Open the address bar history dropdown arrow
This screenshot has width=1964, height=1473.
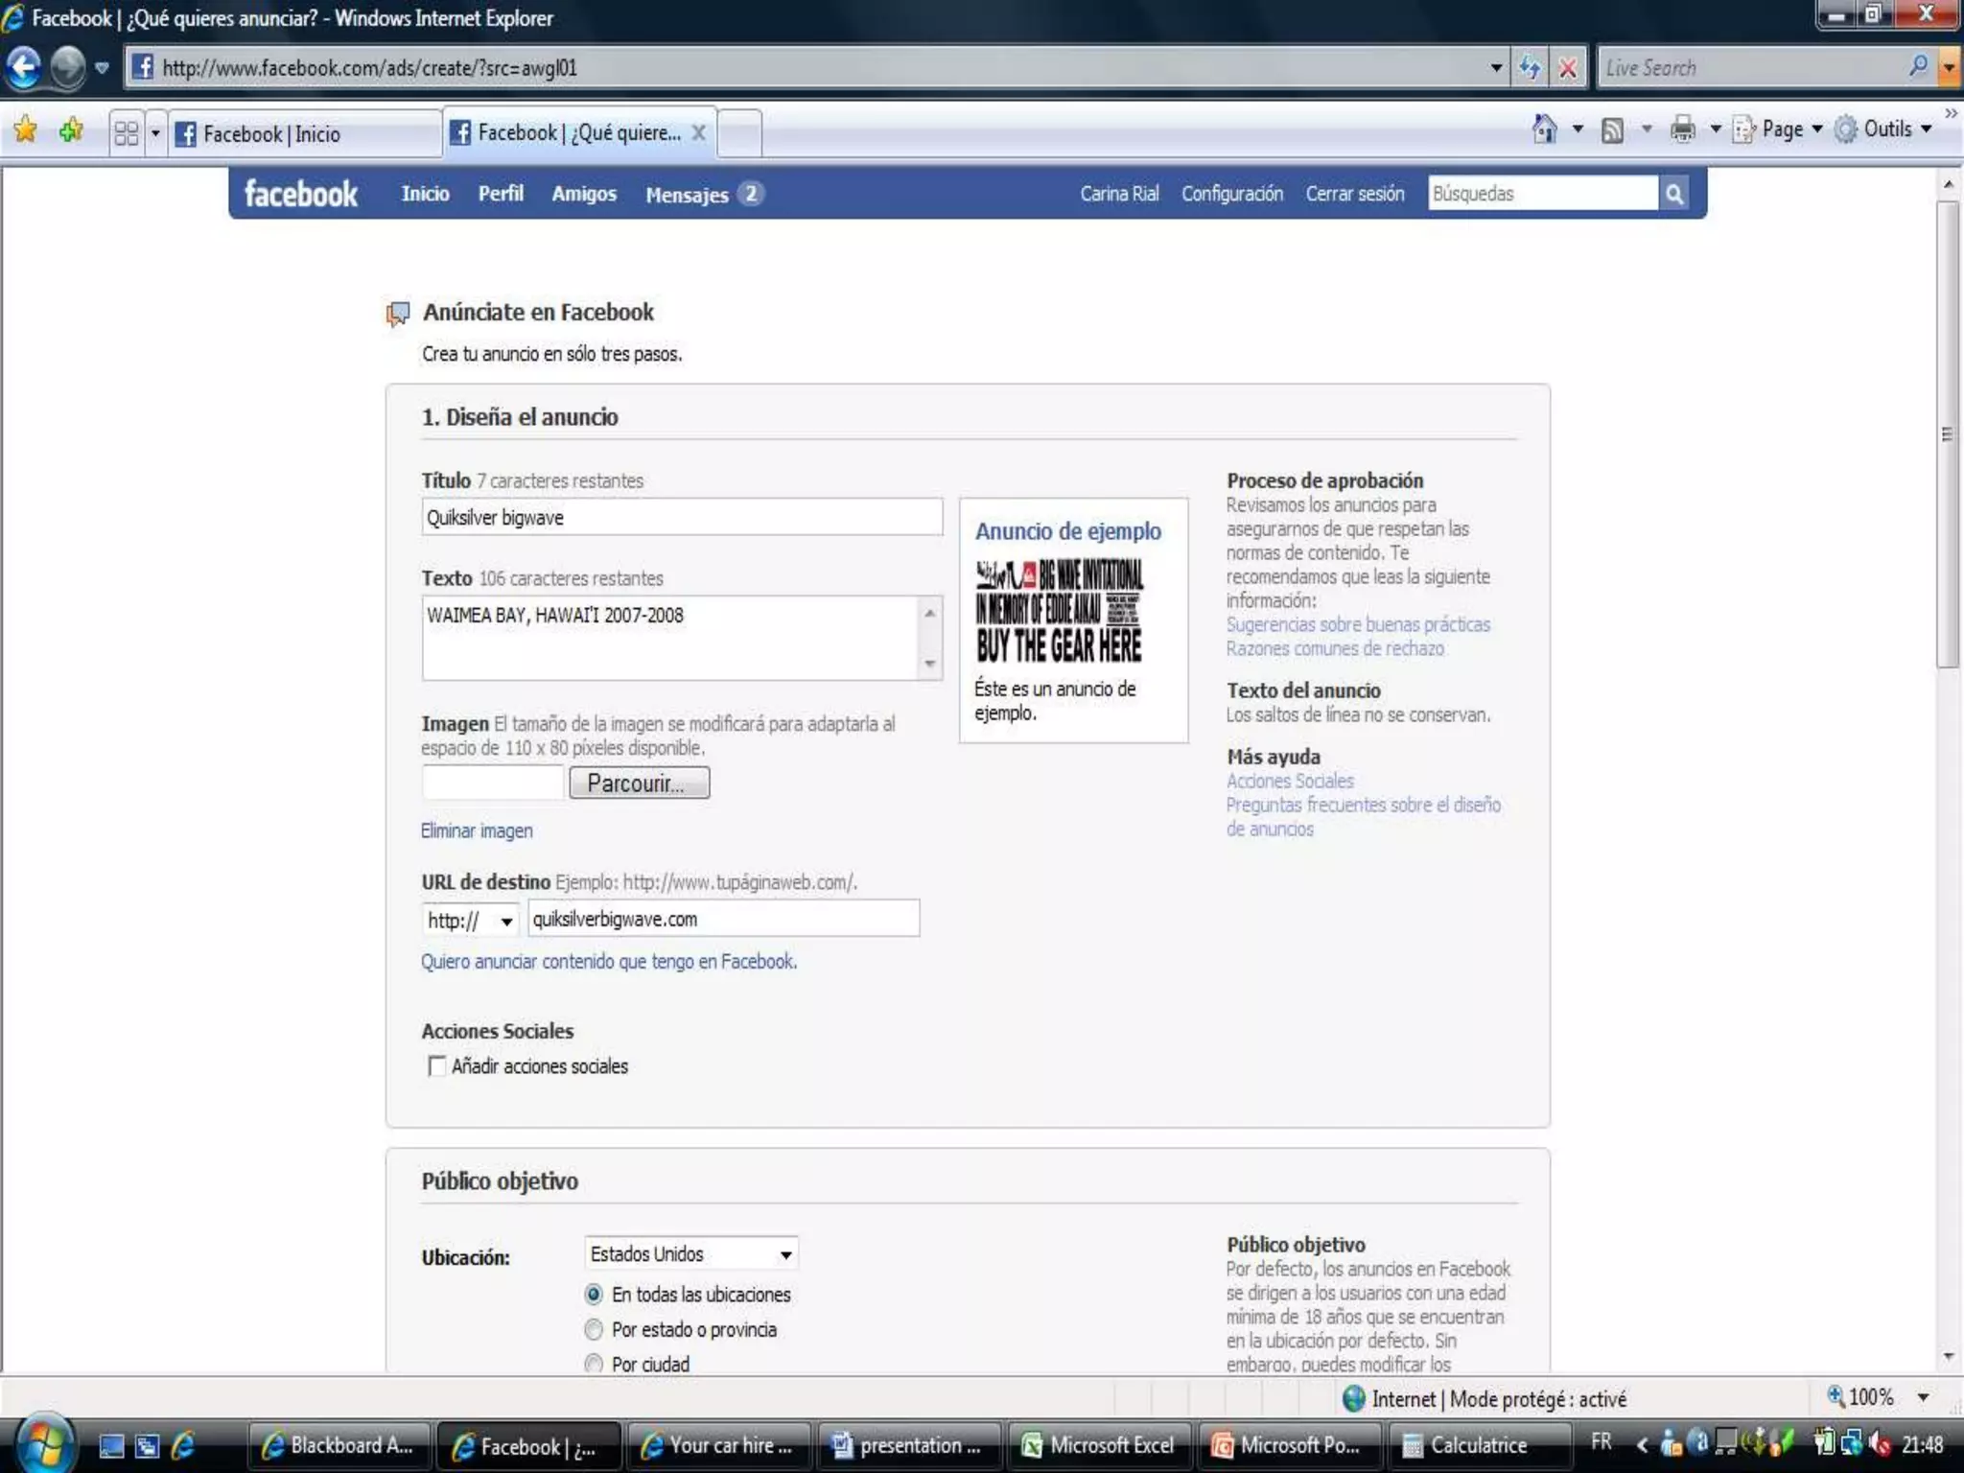click(x=1496, y=68)
